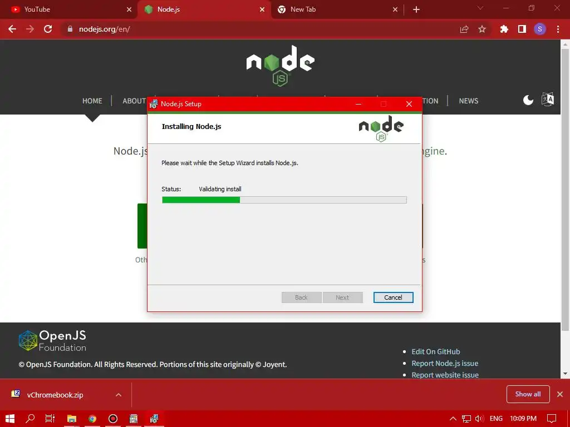Image resolution: width=570 pixels, height=427 pixels.
Task: Close the New Tab tab
Action: 395,9
